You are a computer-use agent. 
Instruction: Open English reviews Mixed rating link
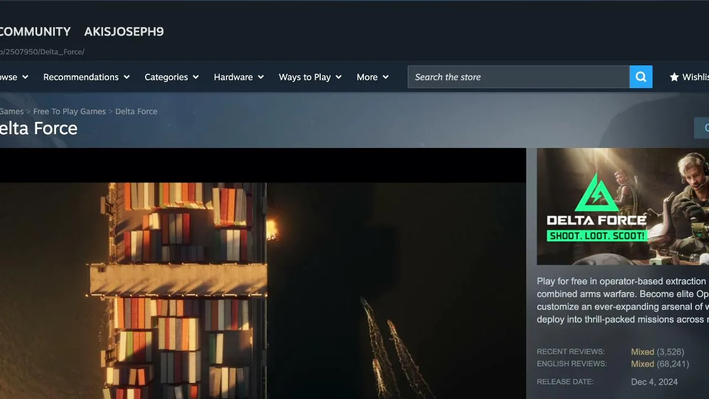click(x=643, y=364)
